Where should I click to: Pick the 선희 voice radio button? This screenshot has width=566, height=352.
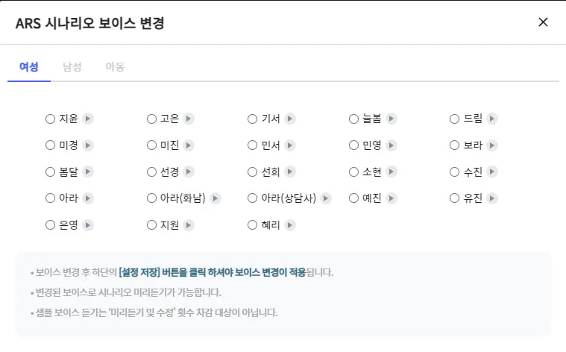(x=252, y=172)
